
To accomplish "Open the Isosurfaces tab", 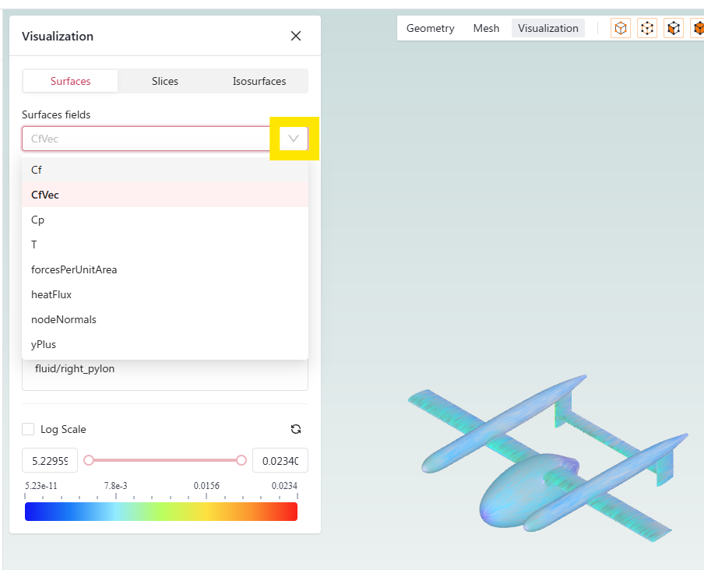I will 259,81.
